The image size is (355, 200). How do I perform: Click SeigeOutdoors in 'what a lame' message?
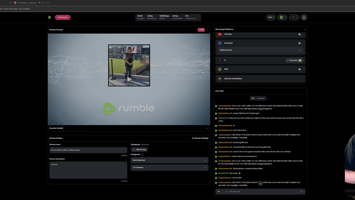point(225,156)
